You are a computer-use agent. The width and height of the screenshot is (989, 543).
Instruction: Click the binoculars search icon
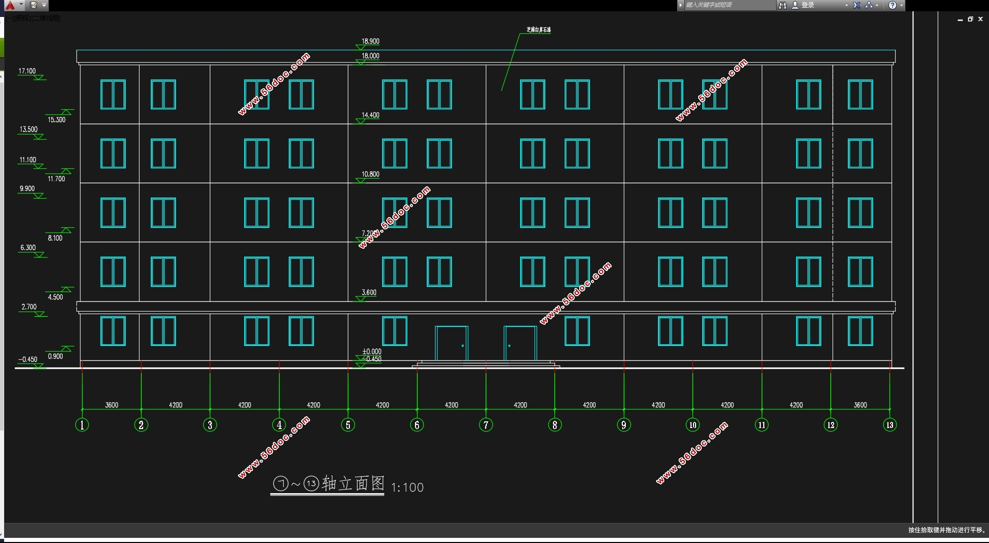(782, 5)
